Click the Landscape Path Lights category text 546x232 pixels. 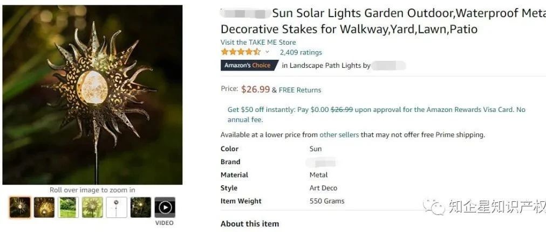(325, 66)
